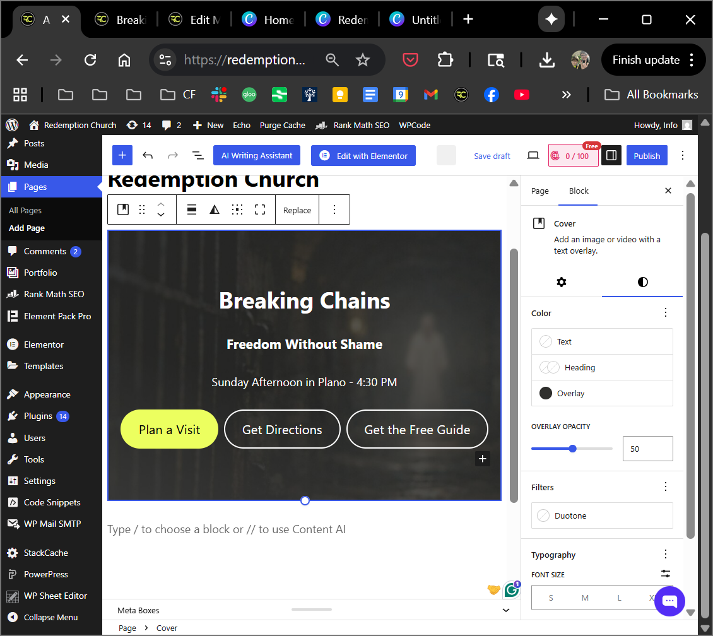Screen dimensions: 713x636
Task: Select the Overlay color swatch
Action: click(602, 393)
